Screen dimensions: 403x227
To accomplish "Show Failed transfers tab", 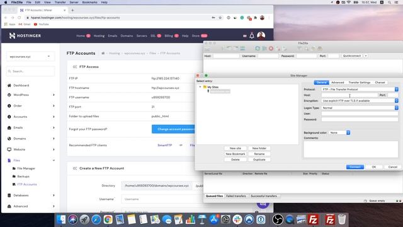I will (236, 196).
